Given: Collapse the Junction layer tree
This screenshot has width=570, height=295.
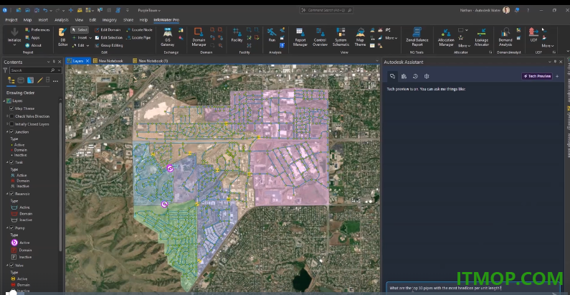Looking at the screenshot, I should click(7, 132).
